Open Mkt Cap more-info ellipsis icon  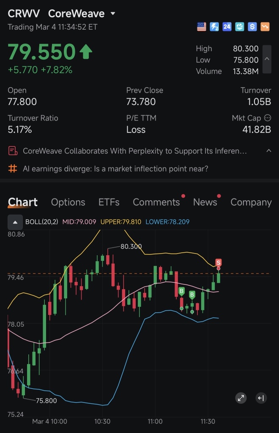pyautogui.click(x=268, y=118)
